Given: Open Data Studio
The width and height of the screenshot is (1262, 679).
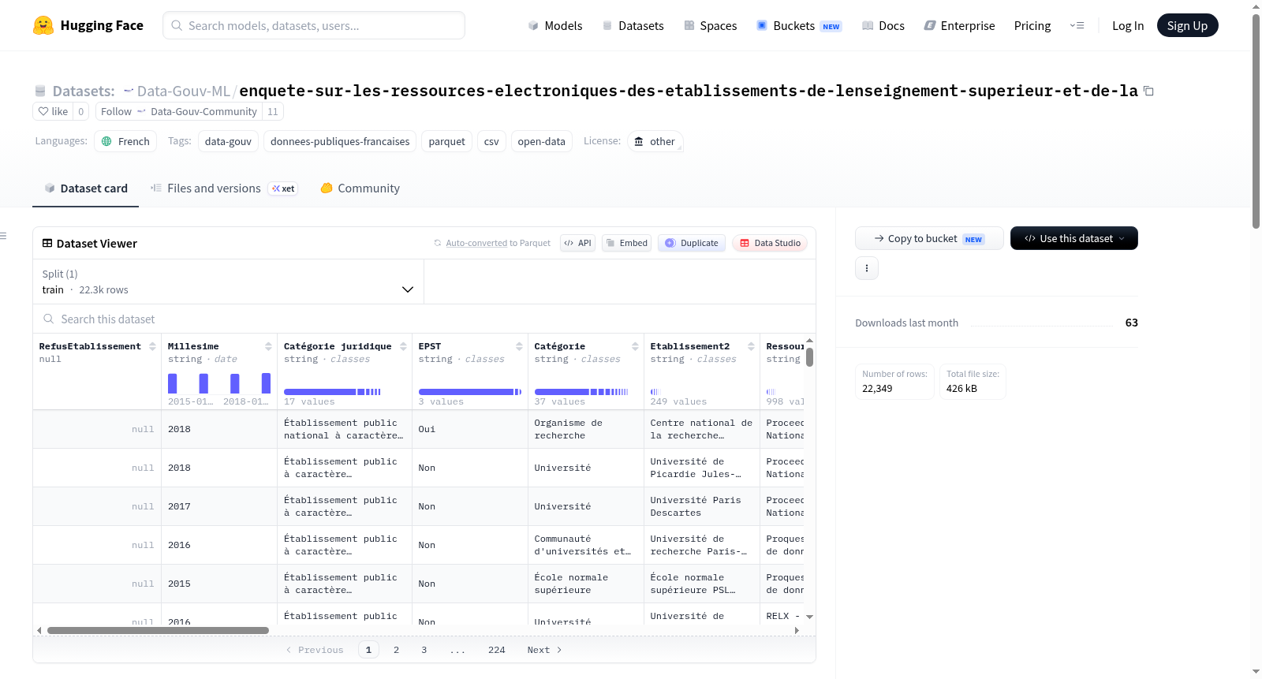Looking at the screenshot, I should pyautogui.click(x=770, y=243).
